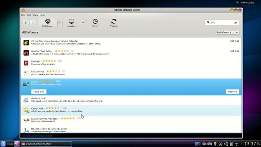Screen dimensions: 261x147
Task: Click the purple taskbar launcher icon
Action: (x=17, y=144)
